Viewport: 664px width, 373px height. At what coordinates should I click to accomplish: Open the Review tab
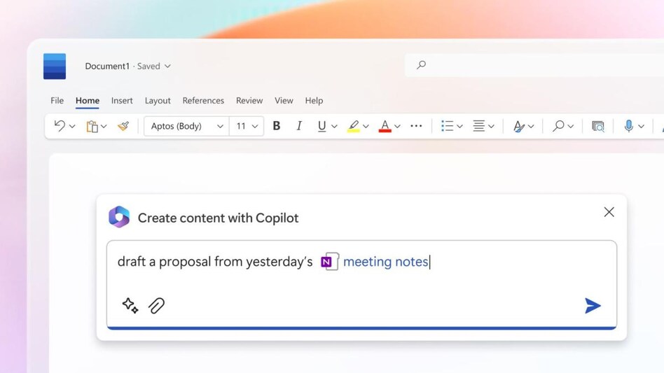click(249, 101)
